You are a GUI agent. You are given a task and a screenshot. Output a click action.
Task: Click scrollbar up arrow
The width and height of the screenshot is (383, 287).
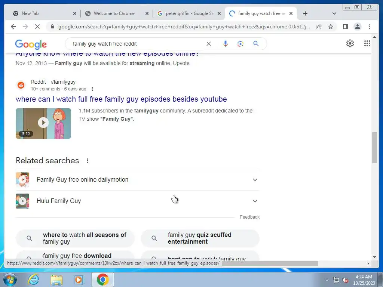tap(374, 37)
